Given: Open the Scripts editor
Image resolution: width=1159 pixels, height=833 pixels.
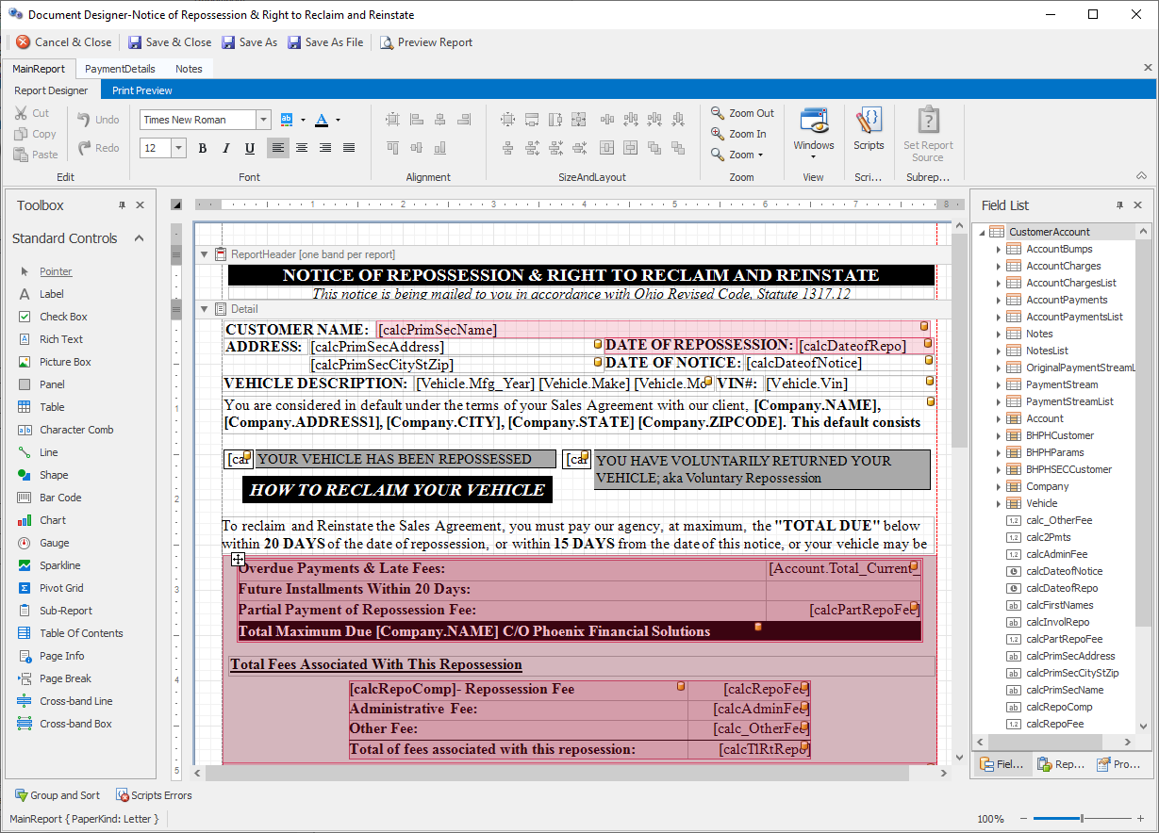Looking at the screenshot, I should (x=869, y=128).
